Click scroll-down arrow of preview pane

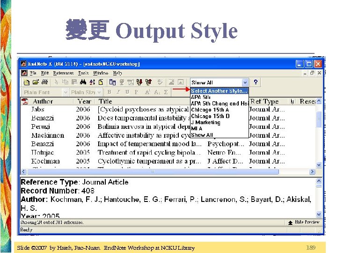[x=319, y=214]
